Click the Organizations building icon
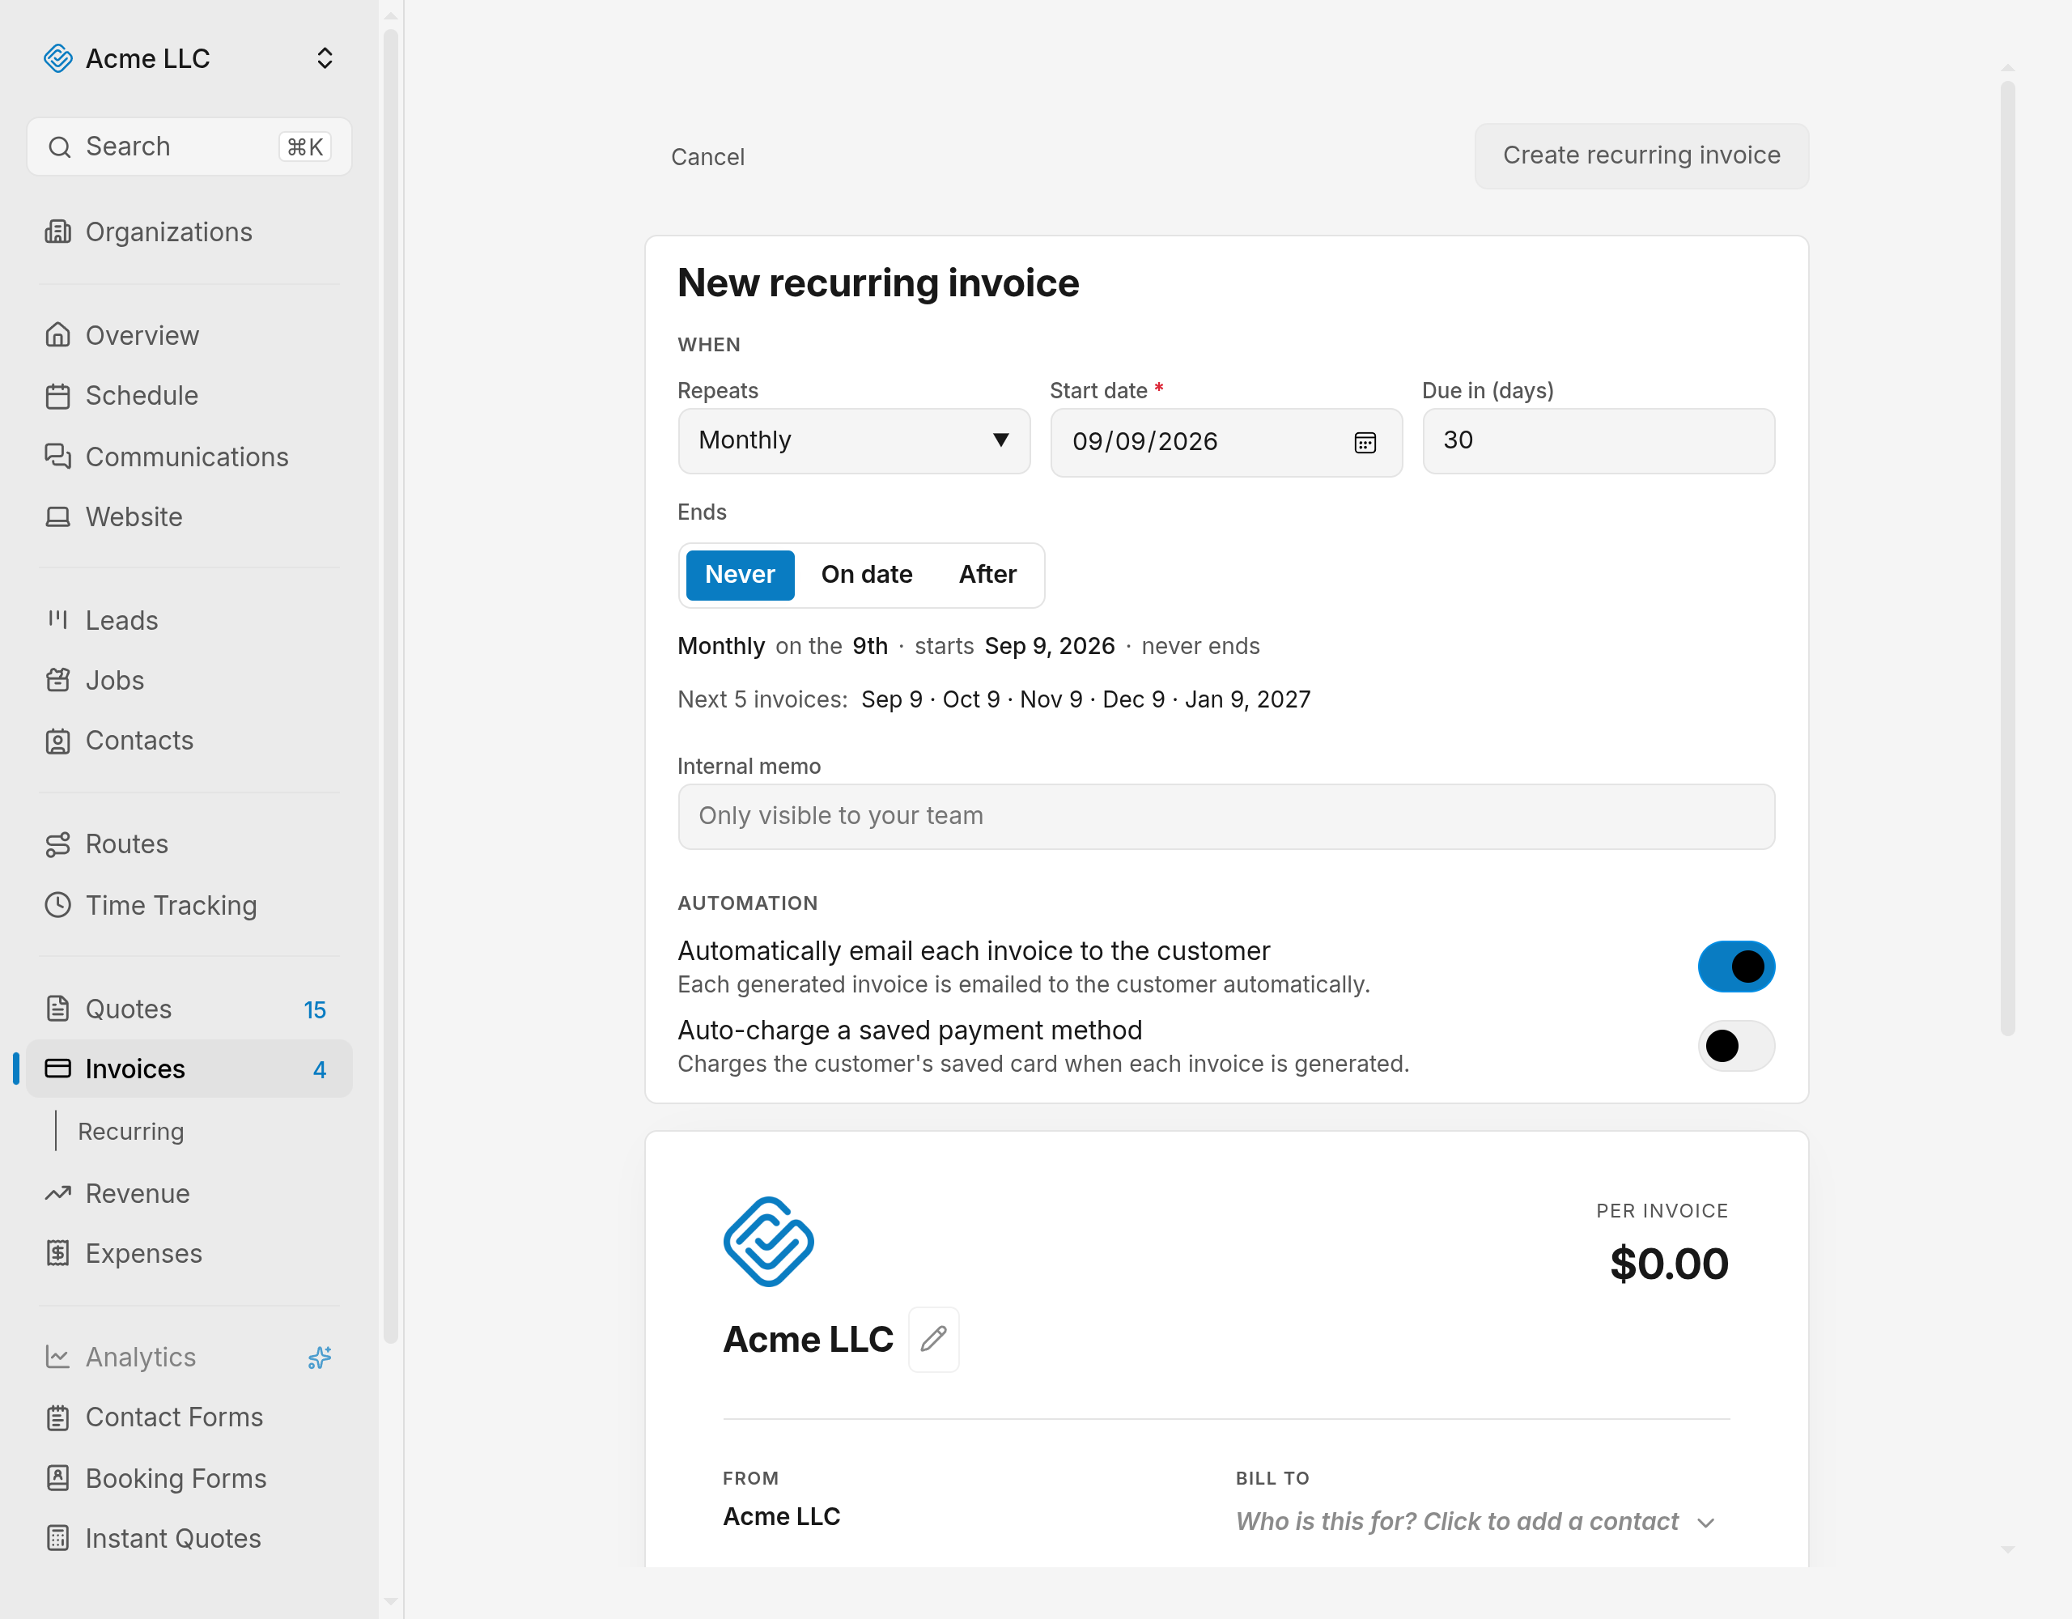 pos(58,232)
